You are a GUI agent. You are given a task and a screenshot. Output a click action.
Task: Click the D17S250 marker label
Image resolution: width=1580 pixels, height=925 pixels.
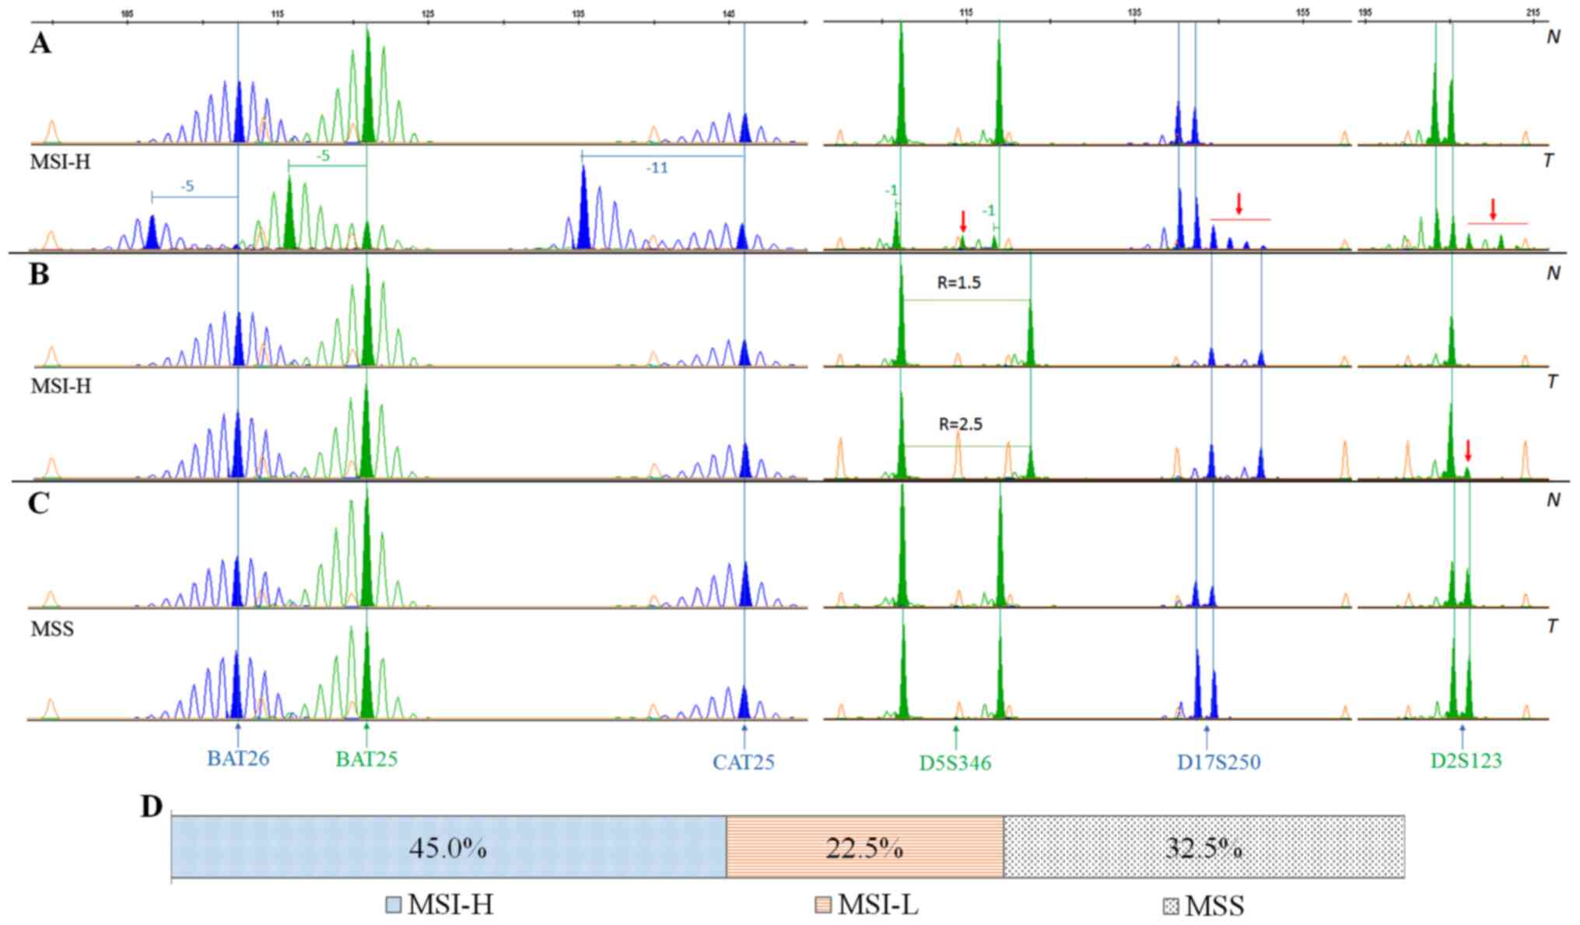pos(1218,762)
